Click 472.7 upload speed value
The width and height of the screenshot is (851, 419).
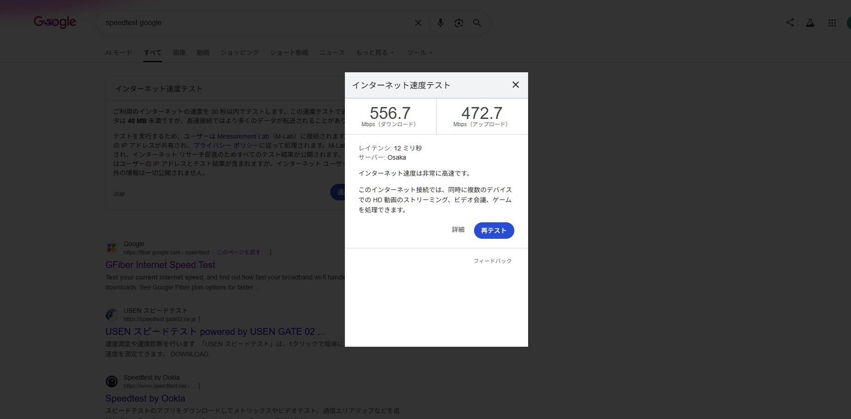coord(482,113)
